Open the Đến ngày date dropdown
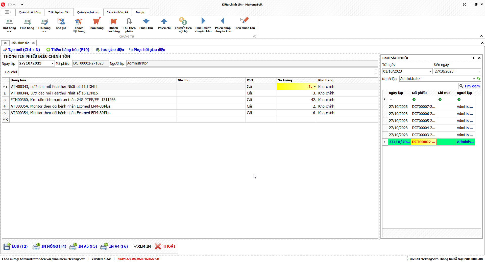This screenshot has width=485, height=262. (479, 72)
